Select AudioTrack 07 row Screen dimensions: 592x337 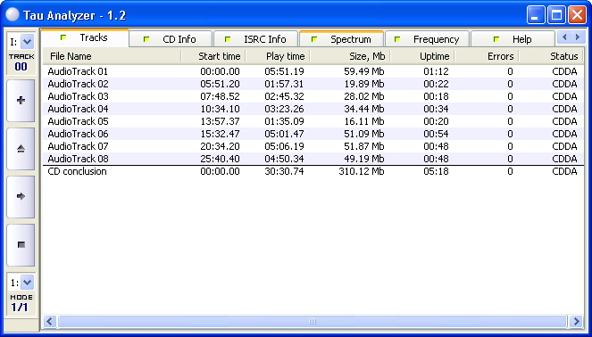click(x=313, y=146)
